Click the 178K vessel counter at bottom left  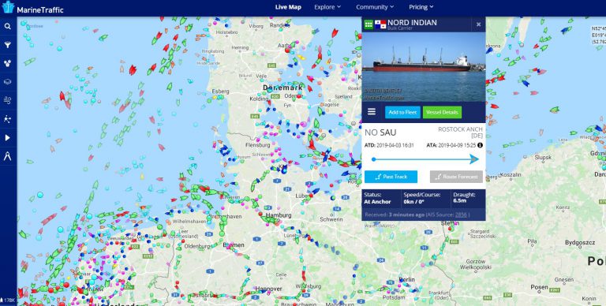point(8,300)
